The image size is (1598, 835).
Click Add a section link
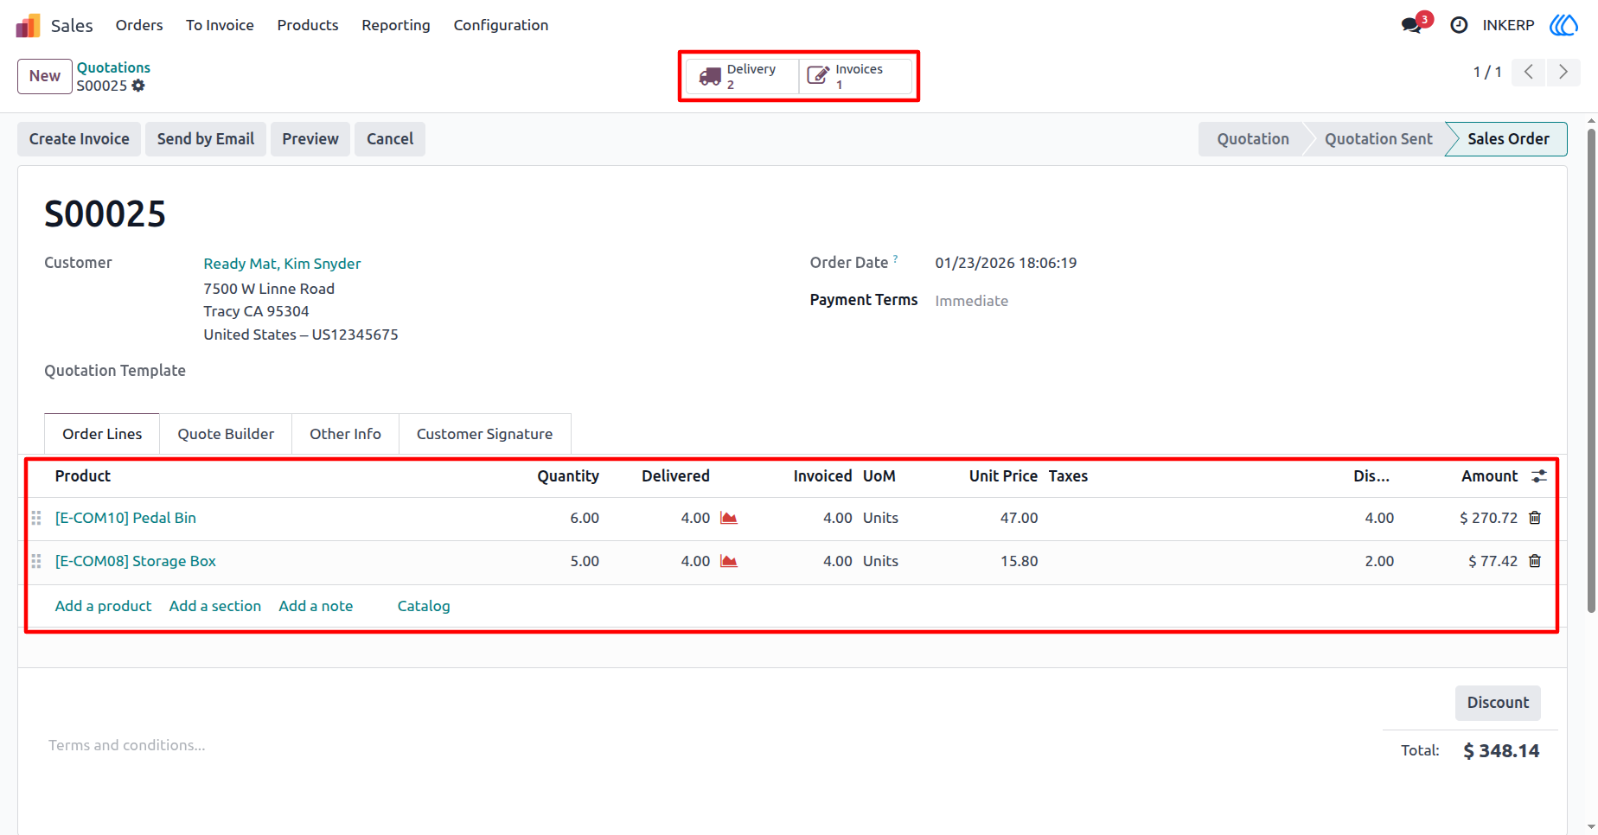point(215,606)
